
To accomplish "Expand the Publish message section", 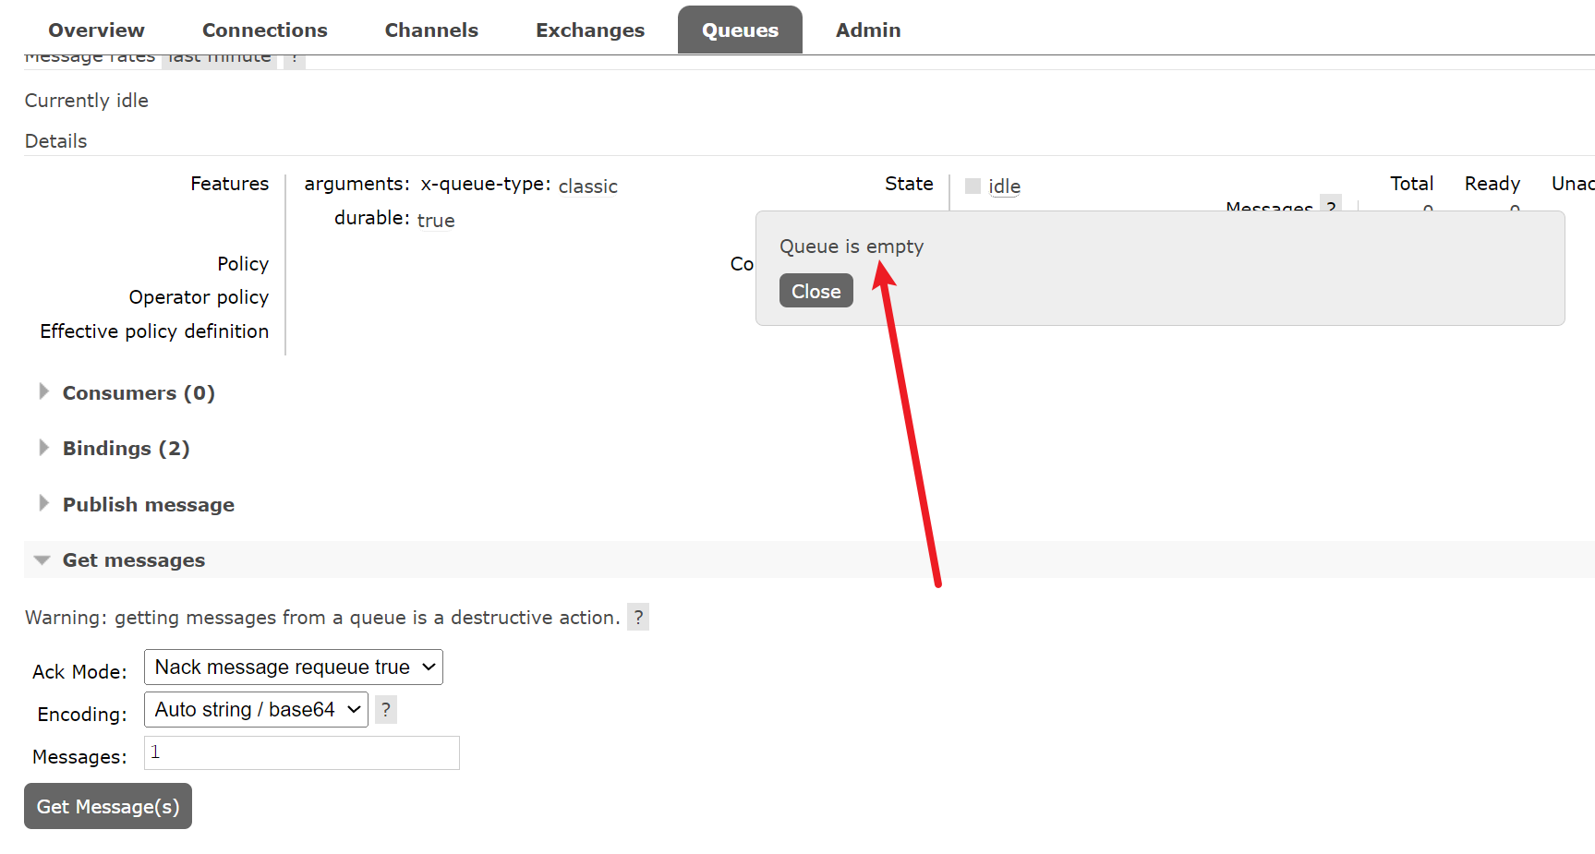I will [x=148, y=505].
